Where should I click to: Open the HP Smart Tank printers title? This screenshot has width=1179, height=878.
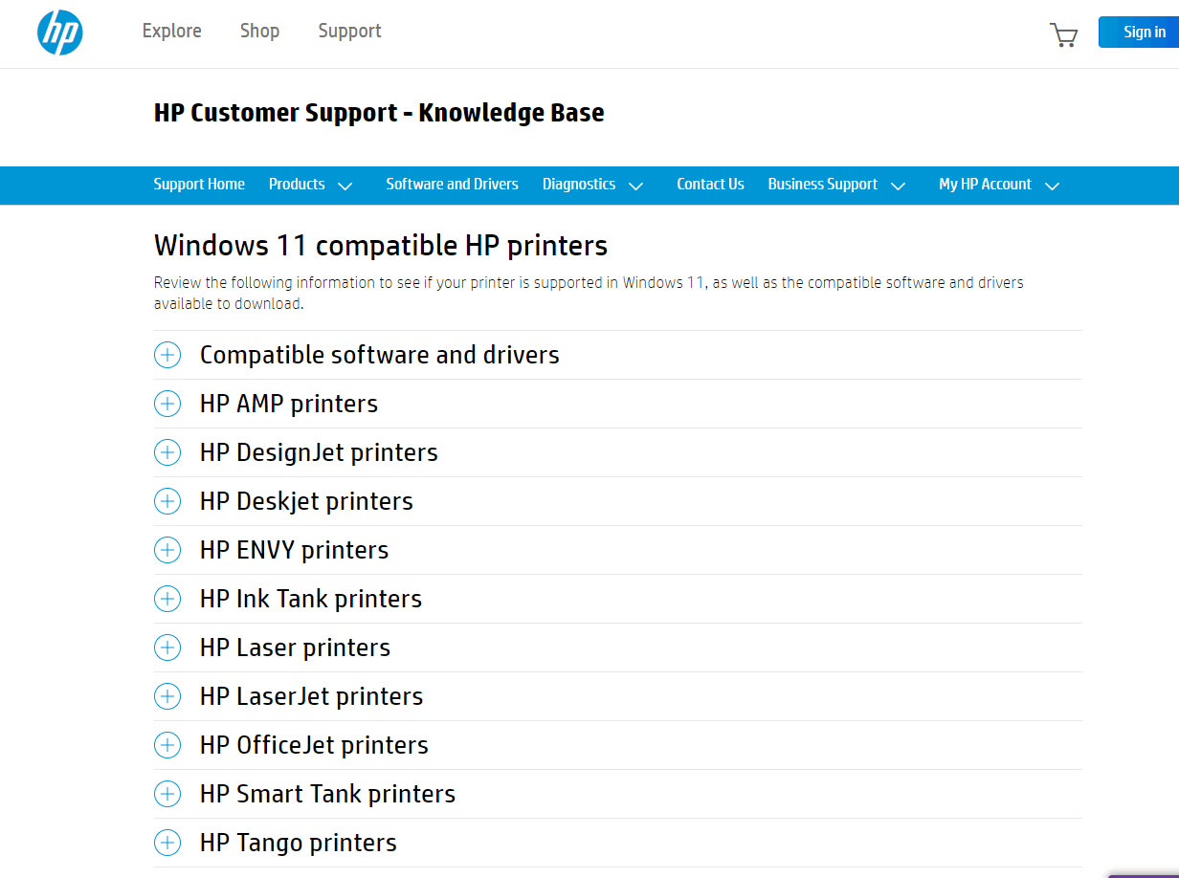(328, 794)
